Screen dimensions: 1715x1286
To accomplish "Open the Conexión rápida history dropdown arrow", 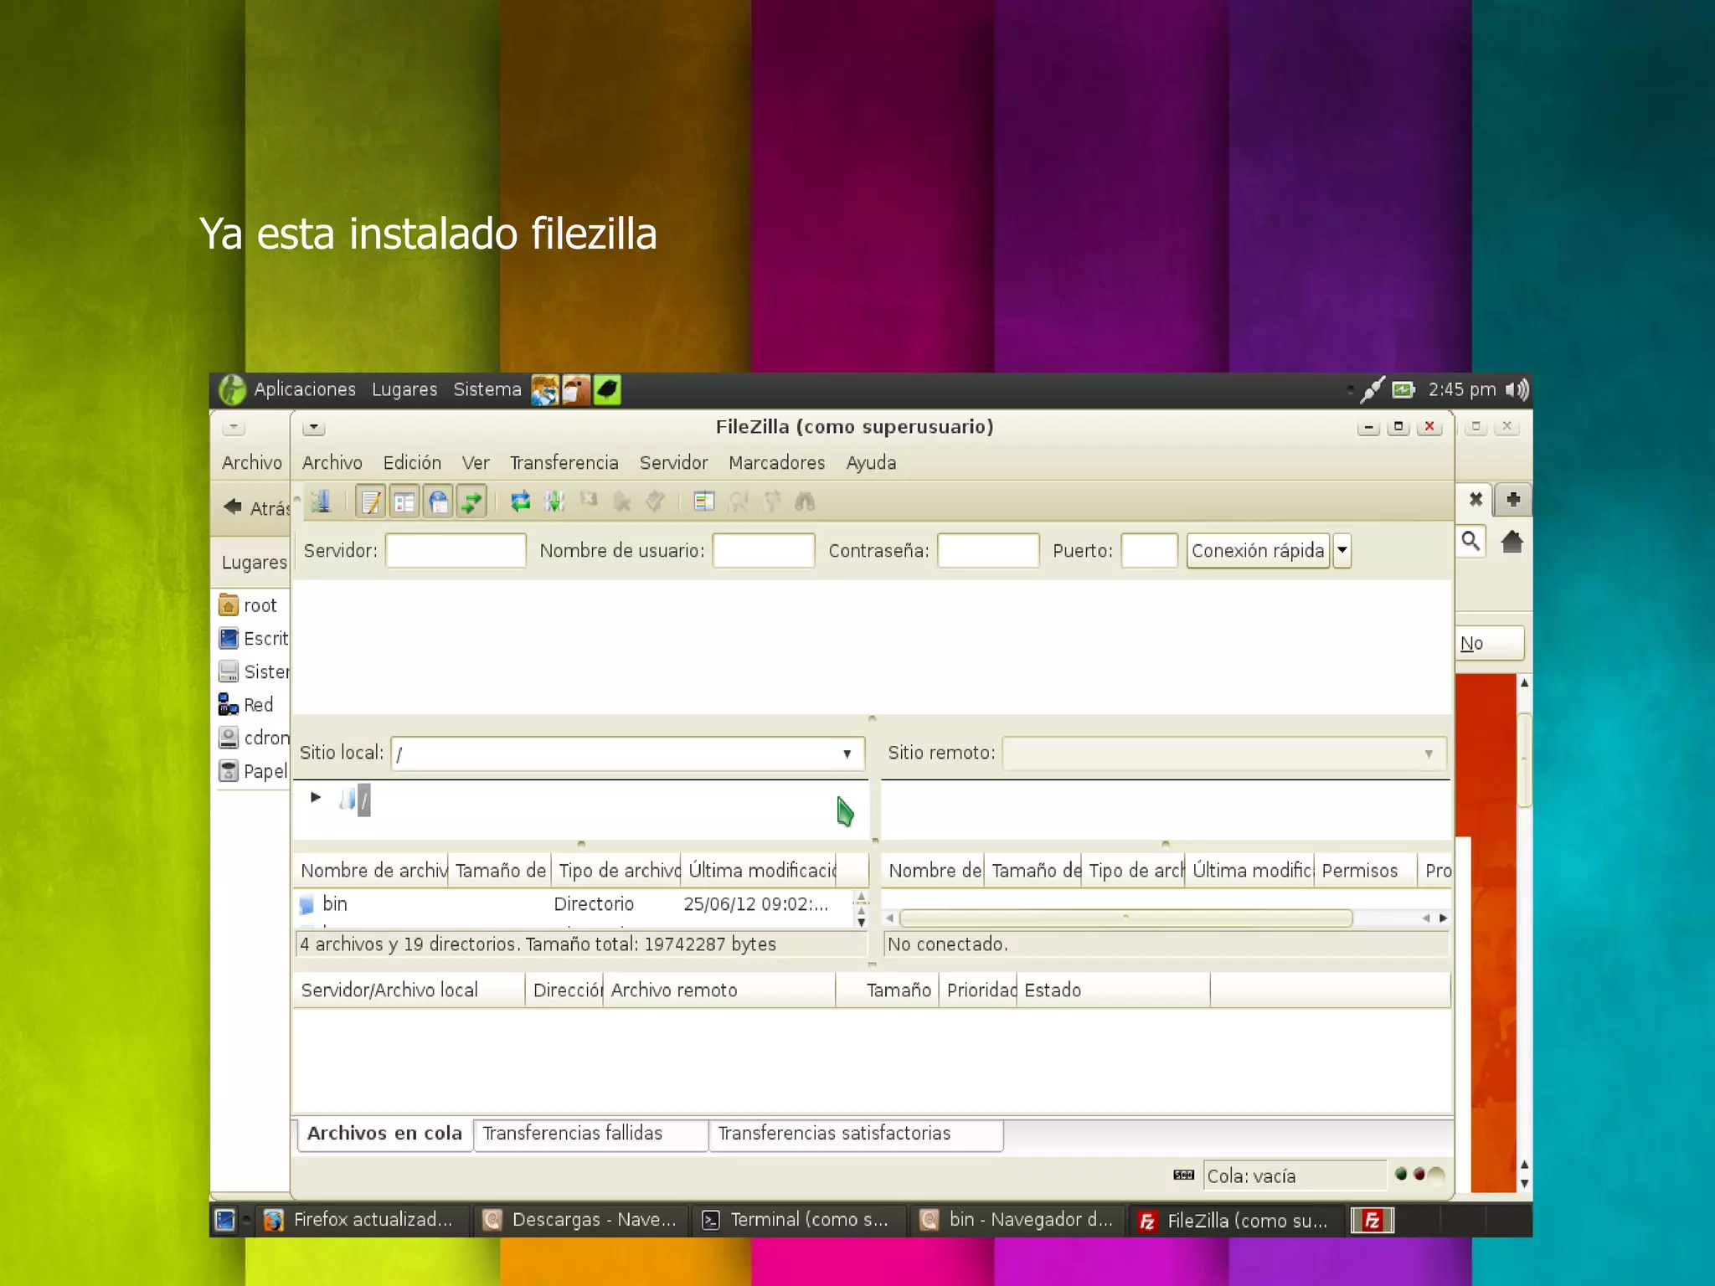I will pyautogui.click(x=1342, y=551).
